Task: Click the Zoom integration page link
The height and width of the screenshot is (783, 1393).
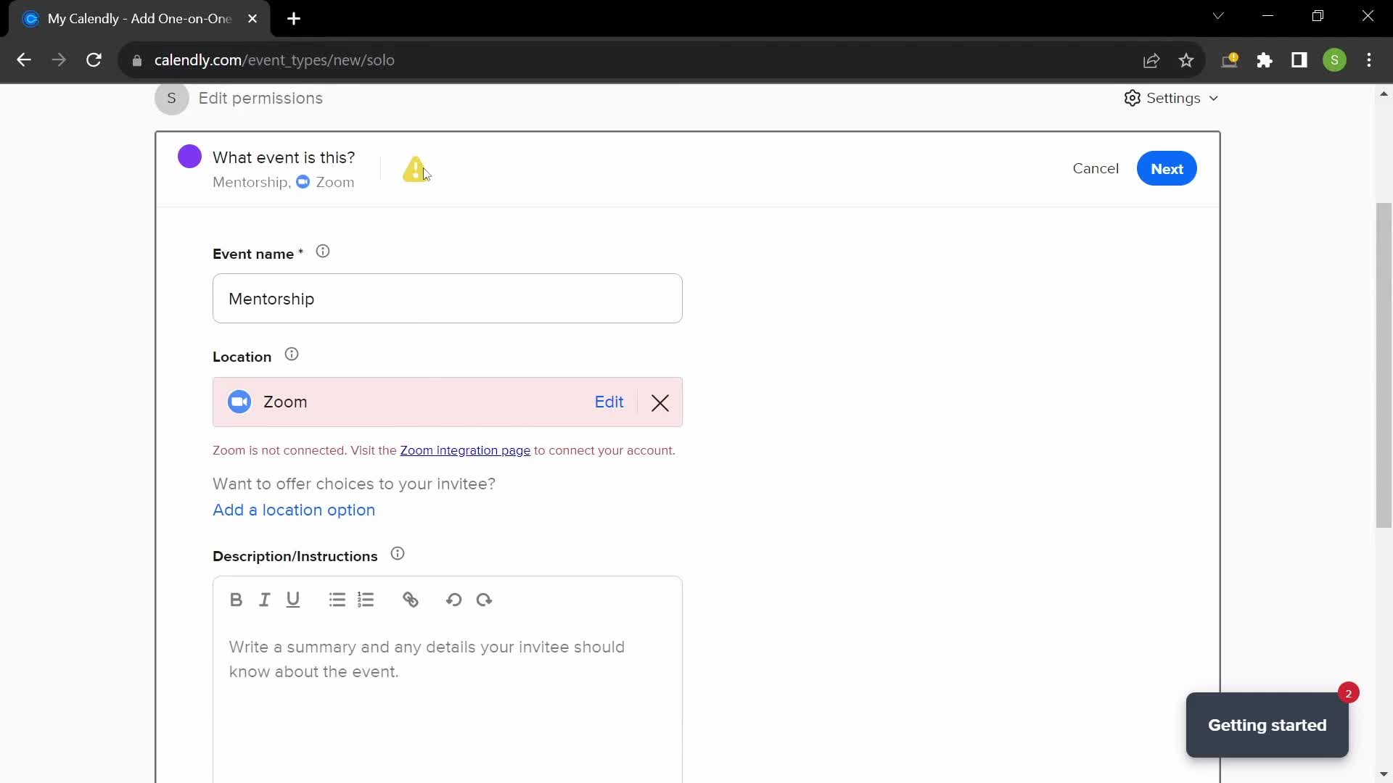Action: tap(465, 450)
